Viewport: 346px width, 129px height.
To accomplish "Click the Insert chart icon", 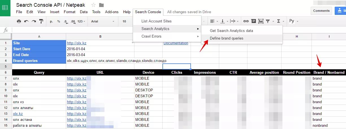I will (261, 21).
